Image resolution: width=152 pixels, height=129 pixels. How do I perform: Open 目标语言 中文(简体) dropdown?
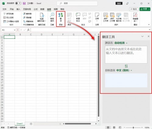124,70
